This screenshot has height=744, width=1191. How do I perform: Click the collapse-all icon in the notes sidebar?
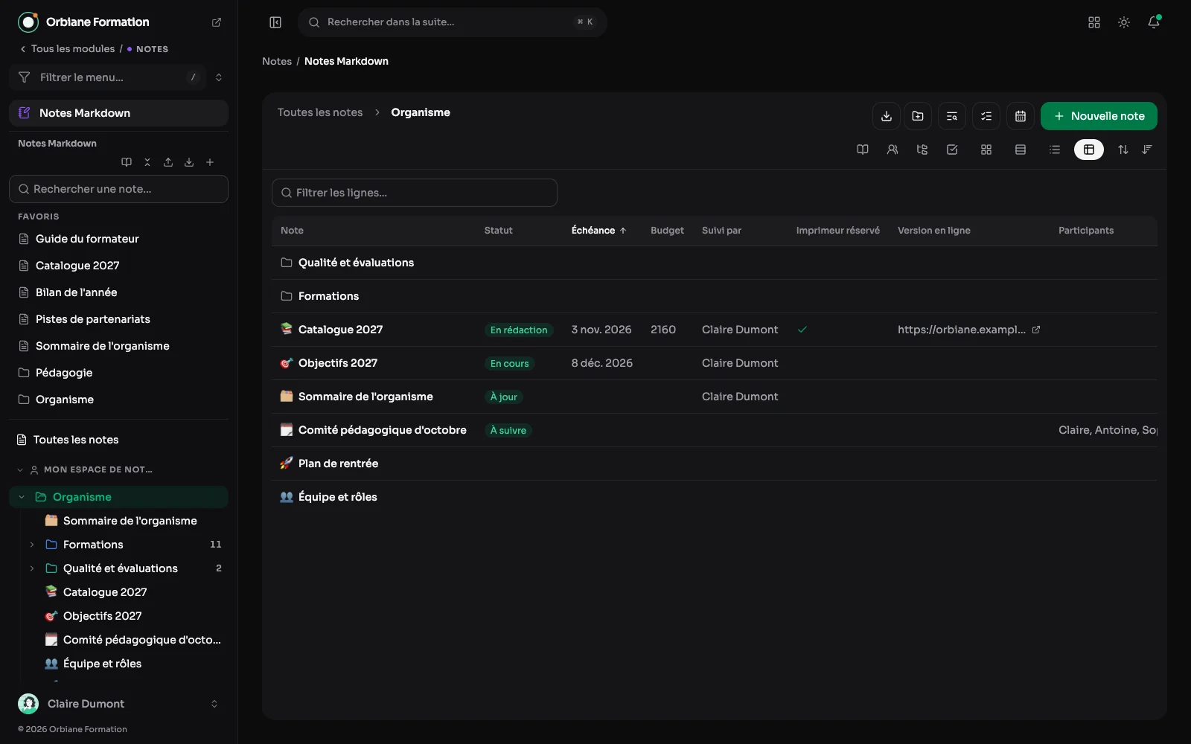click(x=147, y=162)
